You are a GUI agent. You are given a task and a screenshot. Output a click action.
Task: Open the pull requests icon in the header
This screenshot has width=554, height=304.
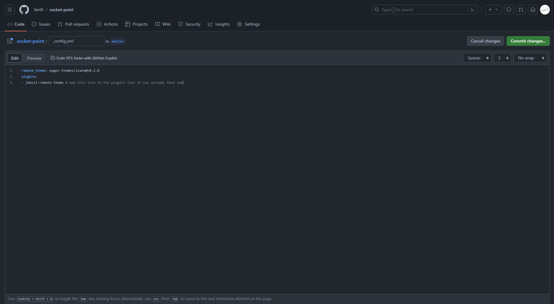click(521, 10)
